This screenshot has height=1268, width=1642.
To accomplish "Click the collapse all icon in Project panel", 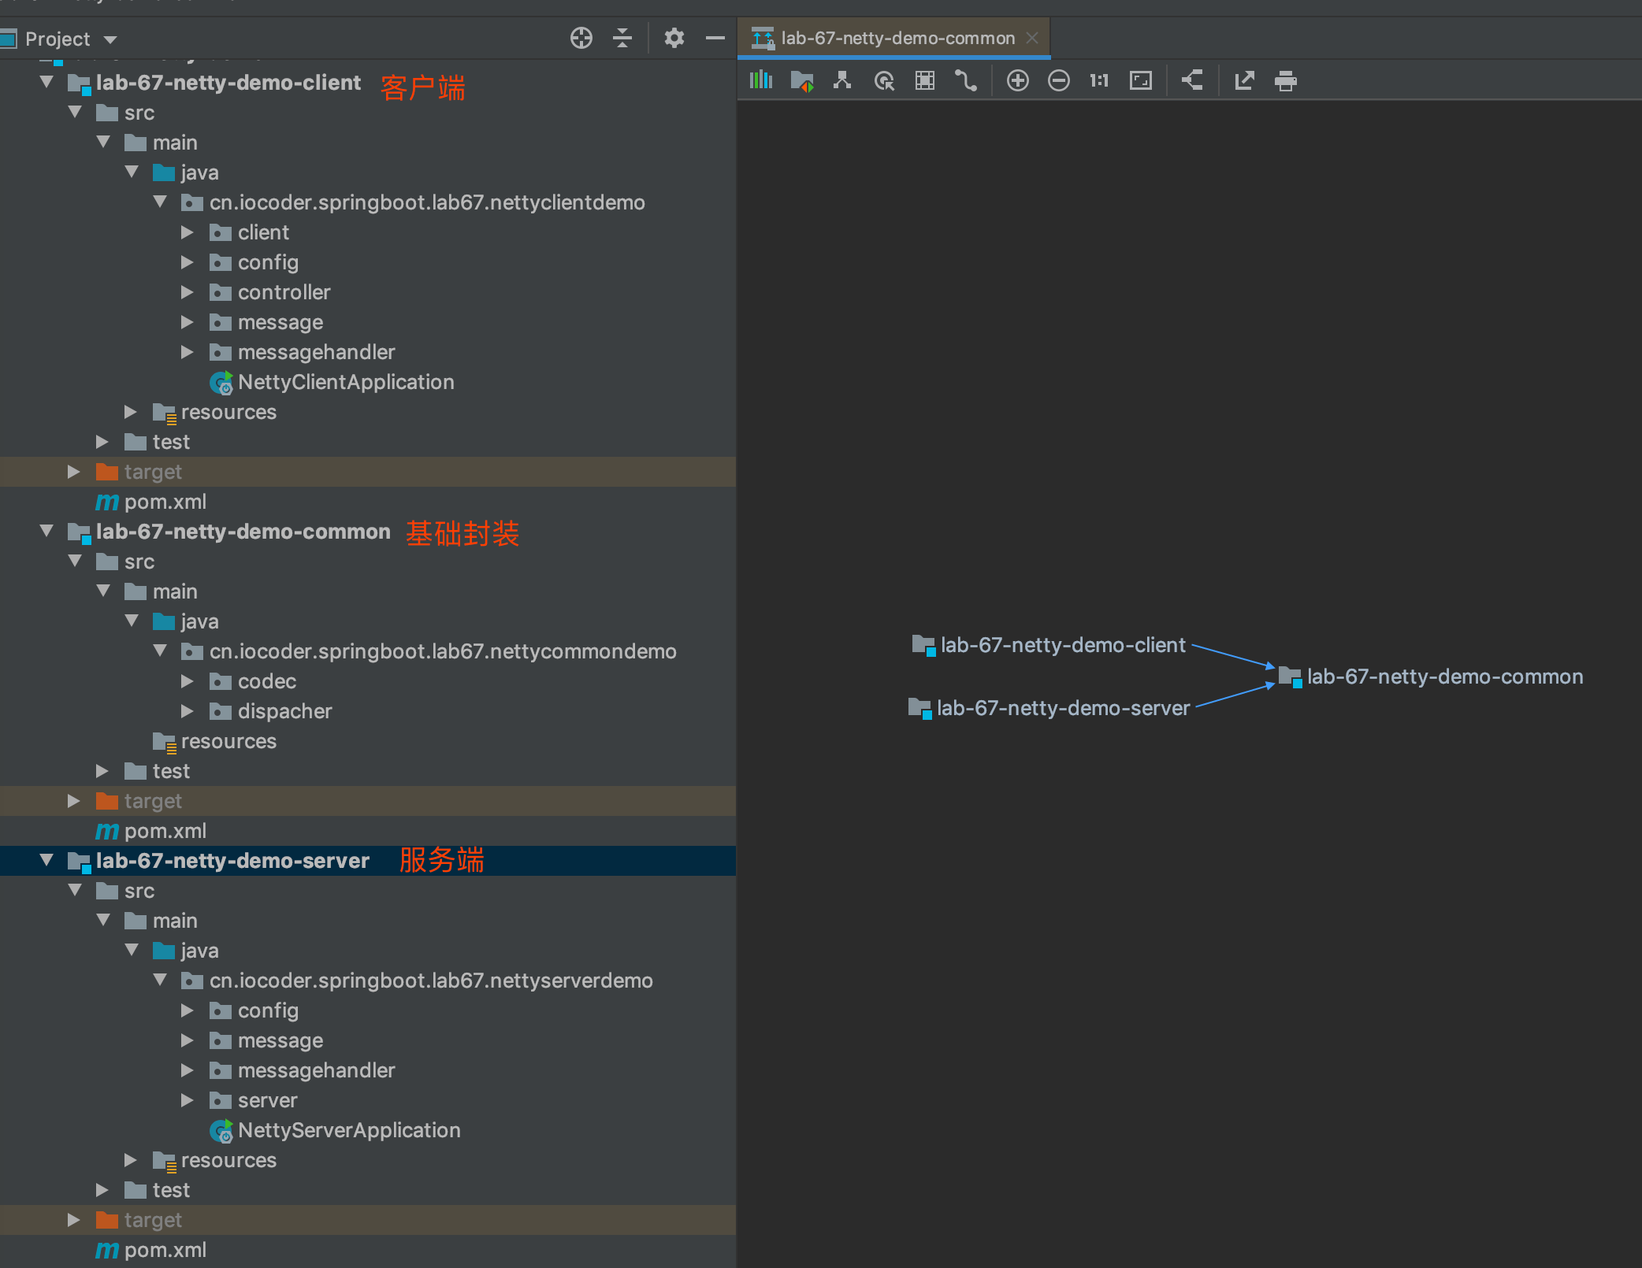I will pos(622,38).
